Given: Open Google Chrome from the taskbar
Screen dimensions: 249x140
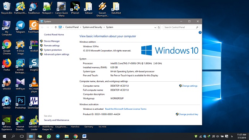Looking at the screenshot, I should [75, 136].
